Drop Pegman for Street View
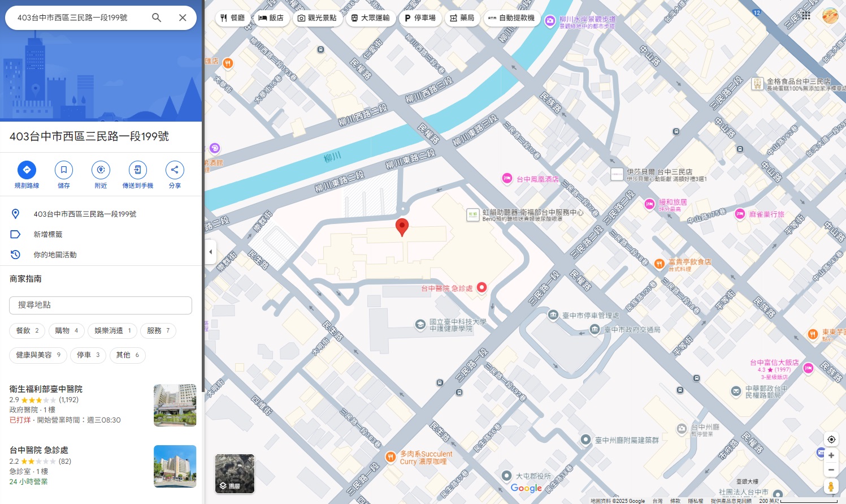This screenshot has width=846, height=504. (x=831, y=486)
